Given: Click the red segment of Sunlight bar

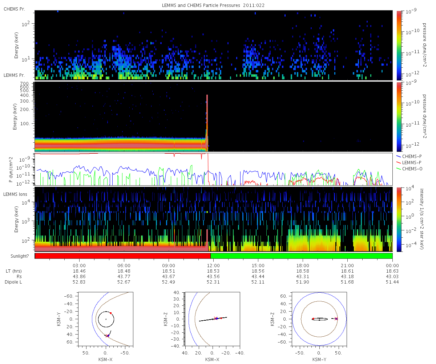Looking at the screenshot, I should coord(123,256).
